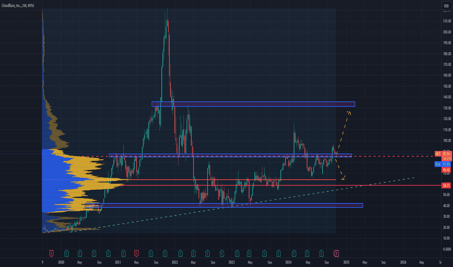
Task: Click the 40.00 price axis label
Action: click(446, 206)
